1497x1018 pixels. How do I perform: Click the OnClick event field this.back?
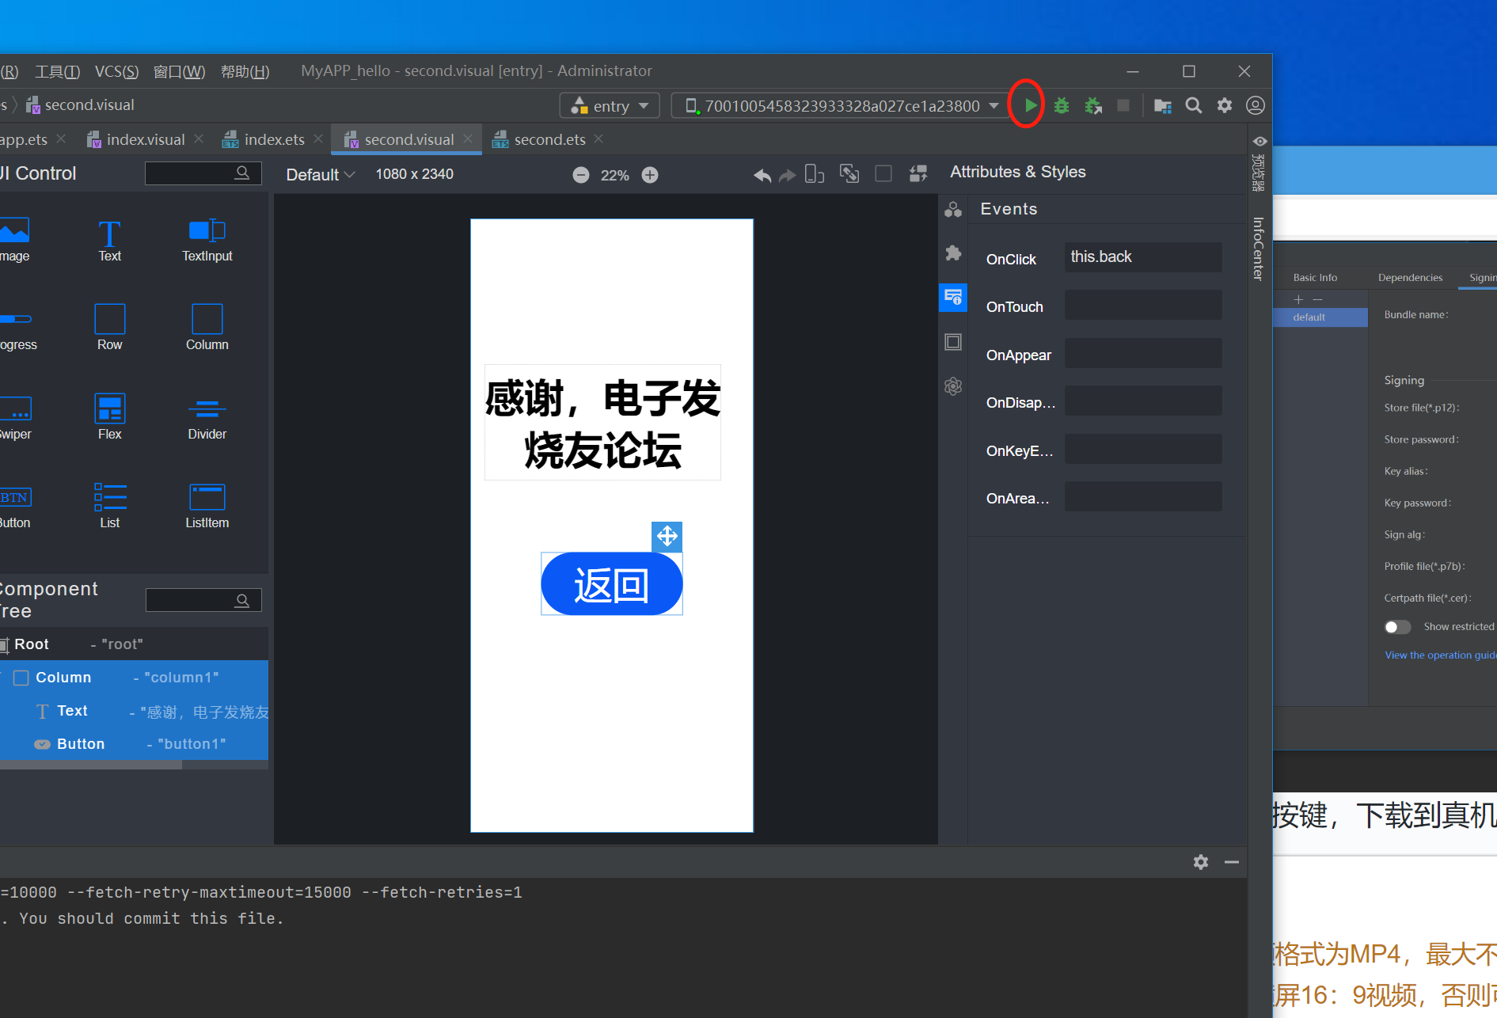tap(1143, 257)
